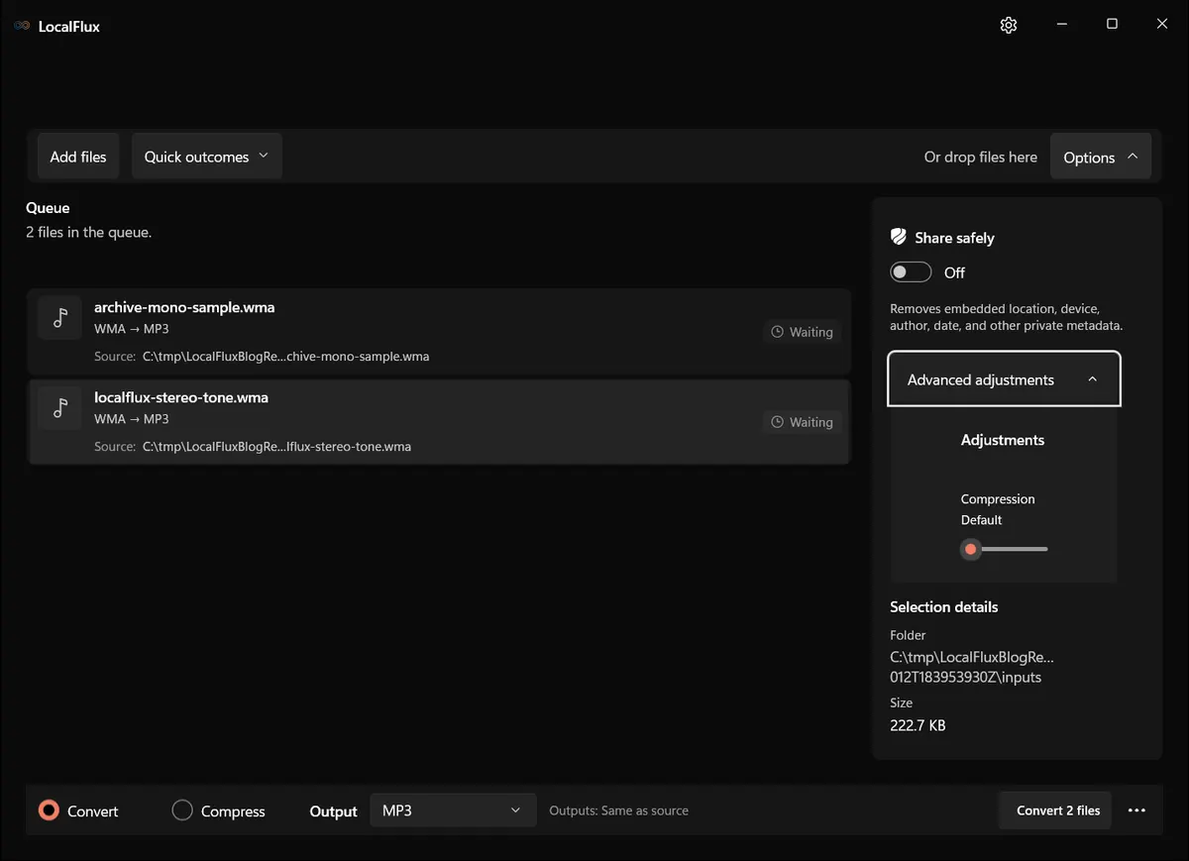Collapse the Advanced adjustments section

(1004, 379)
